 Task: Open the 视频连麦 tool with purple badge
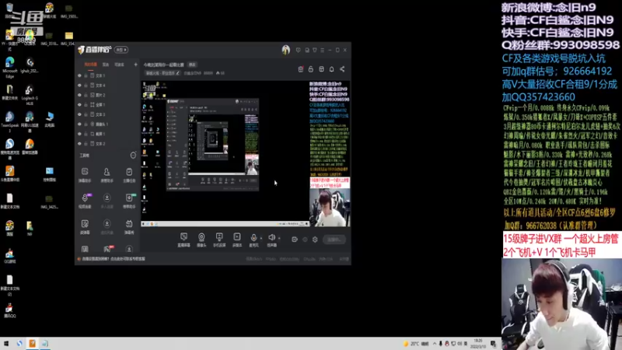(85, 201)
